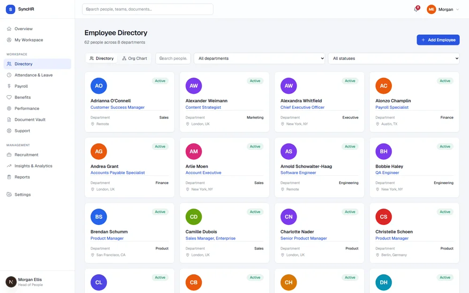Click the AS avatar of Arnold Schowalter-Haag
Image resolution: width=469 pixels, height=293 pixels.
288,151
